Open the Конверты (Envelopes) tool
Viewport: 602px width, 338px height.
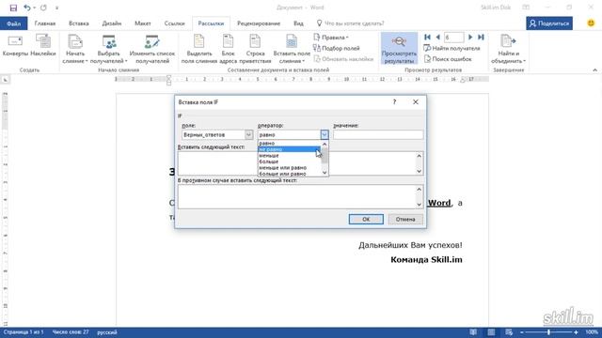click(15, 46)
